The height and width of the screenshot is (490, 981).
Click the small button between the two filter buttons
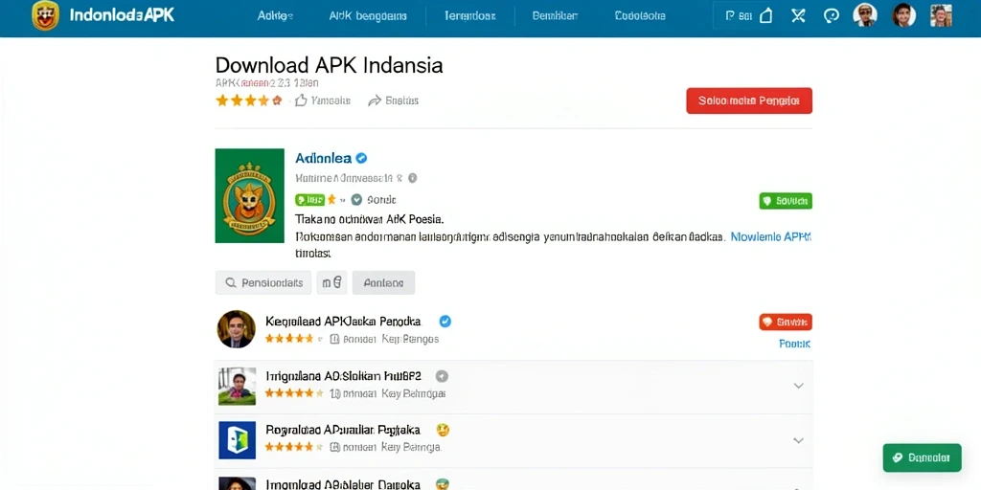331,282
